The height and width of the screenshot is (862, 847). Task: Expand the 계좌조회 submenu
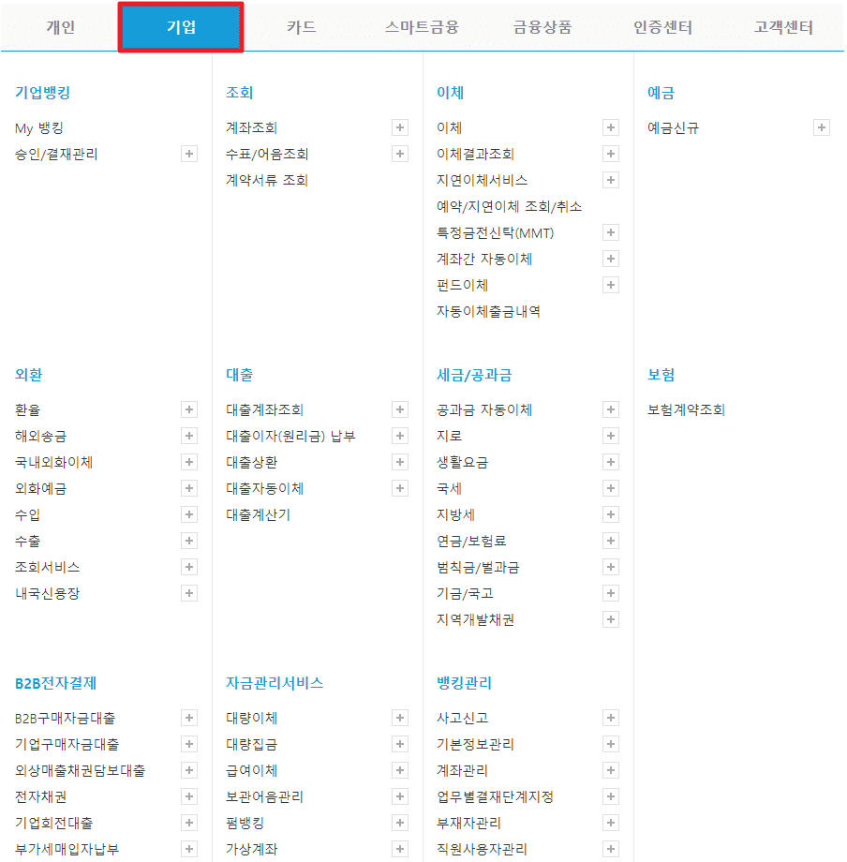pyautogui.click(x=400, y=127)
